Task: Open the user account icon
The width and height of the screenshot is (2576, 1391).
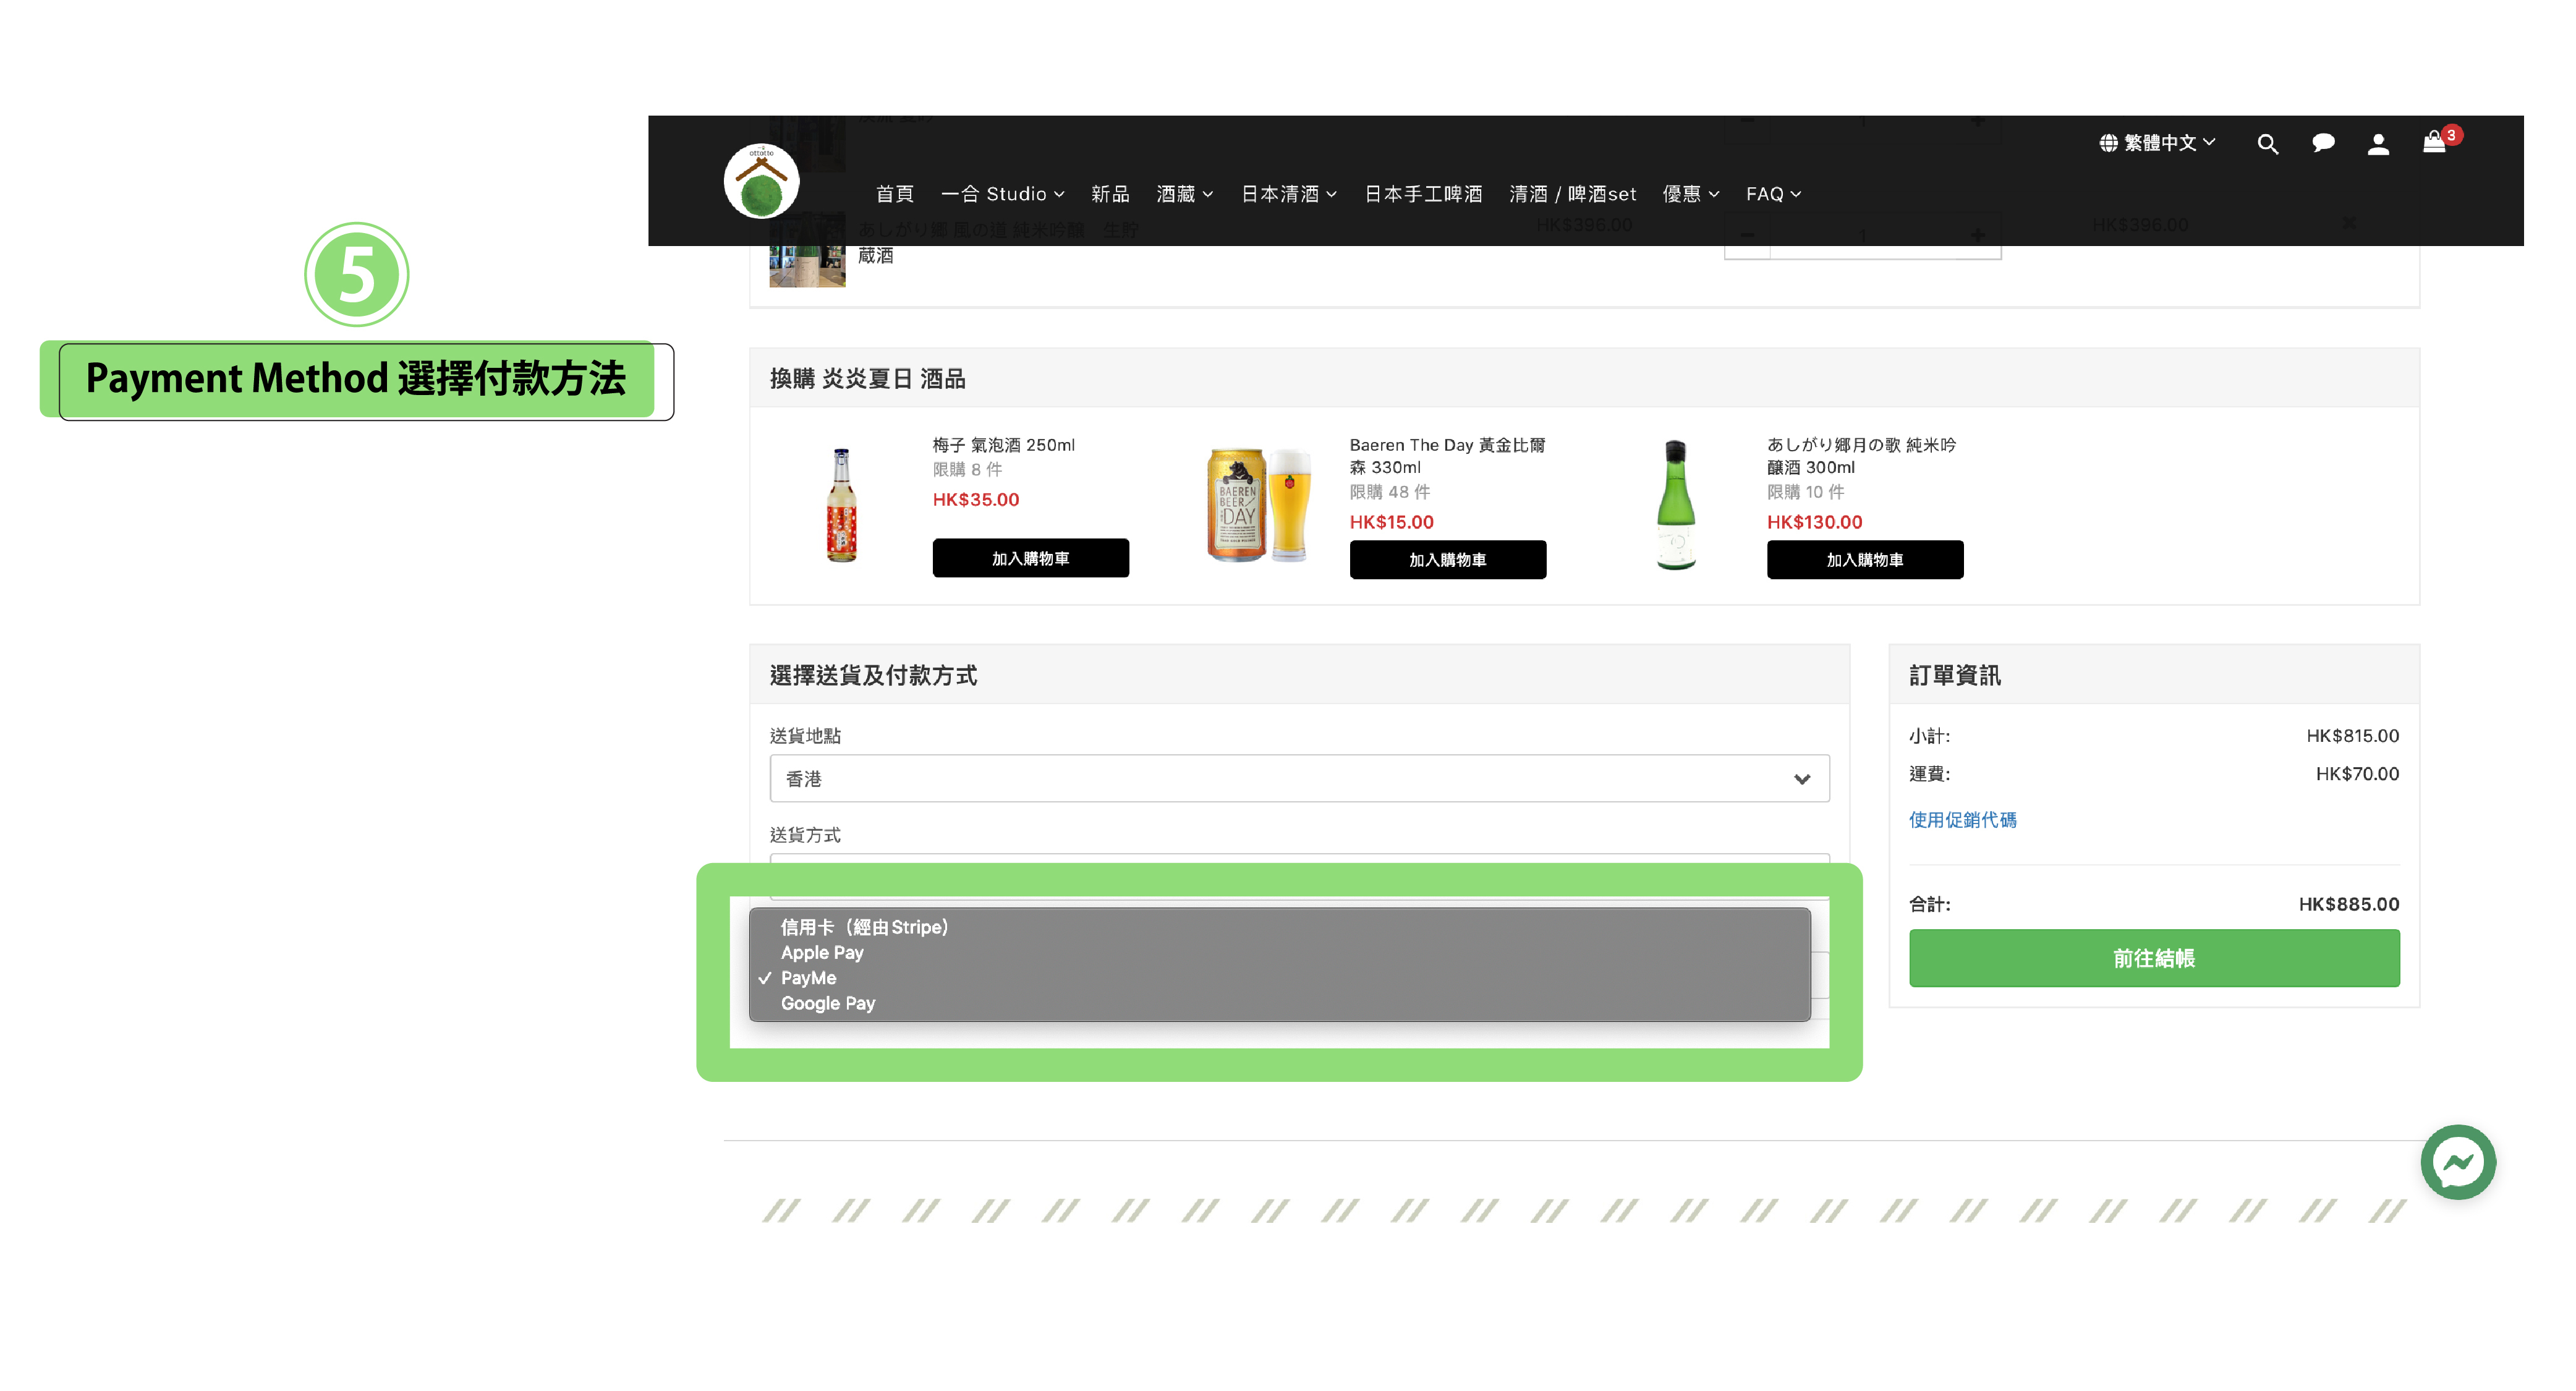Action: point(2378,144)
